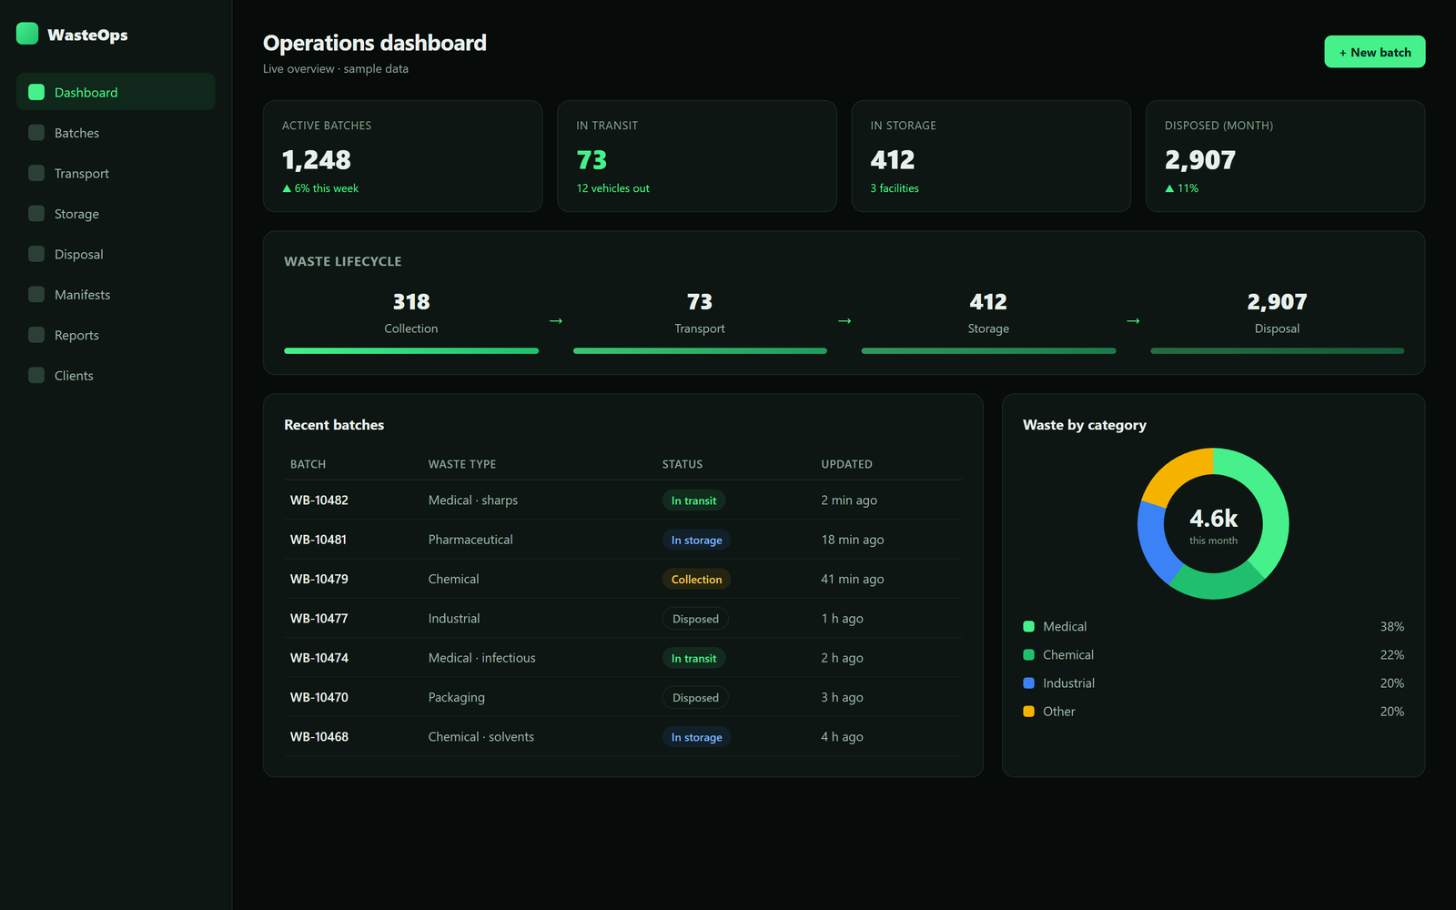Screen dimensions: 1456x910
Task: Click the UPDATED column header
Action: click(846, 464)
